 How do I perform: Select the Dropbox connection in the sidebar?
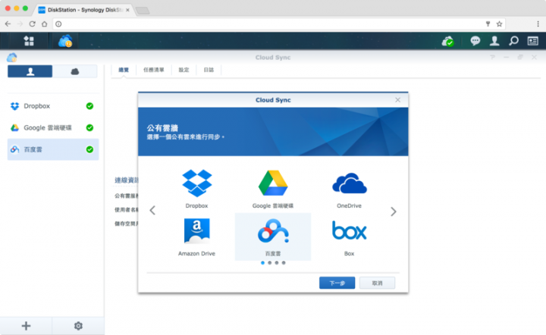click(x=53, y=106)
